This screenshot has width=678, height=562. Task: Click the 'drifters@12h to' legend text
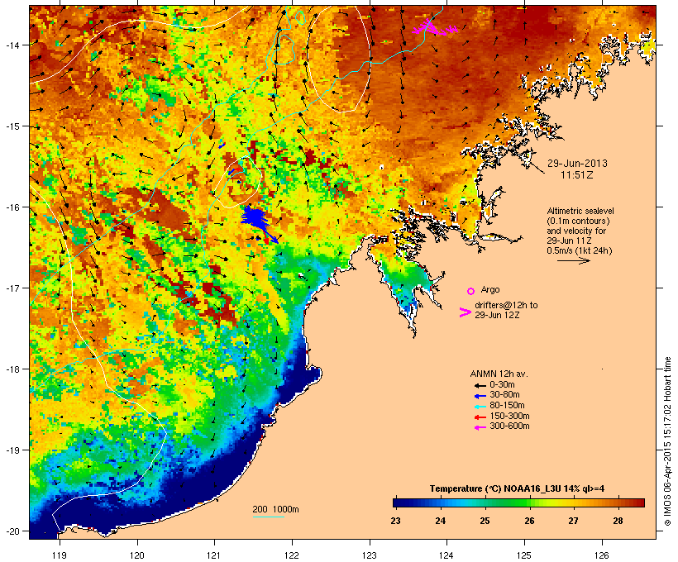[x=506, y=305]
